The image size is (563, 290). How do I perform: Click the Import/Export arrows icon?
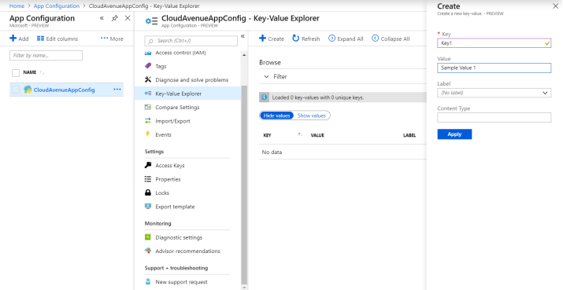148,121
